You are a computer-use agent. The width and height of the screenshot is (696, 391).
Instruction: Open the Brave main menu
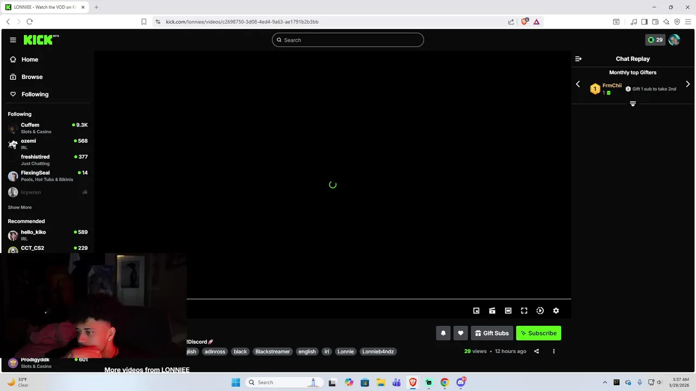pyautogui.click(x=688, y=22)
